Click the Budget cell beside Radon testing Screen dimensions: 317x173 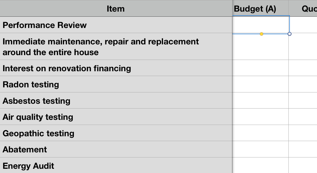pos(260,85)
